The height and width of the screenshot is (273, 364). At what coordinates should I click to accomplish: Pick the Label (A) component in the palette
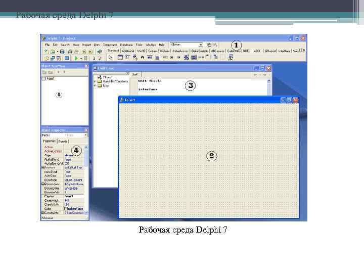pyautogui.click(x=142, y=57)
